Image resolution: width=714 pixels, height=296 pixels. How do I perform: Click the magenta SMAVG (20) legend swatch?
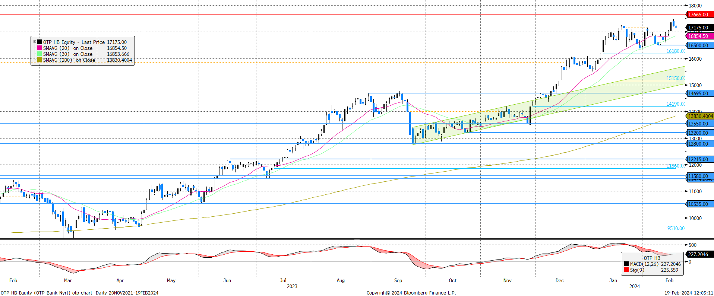point(40,48)
